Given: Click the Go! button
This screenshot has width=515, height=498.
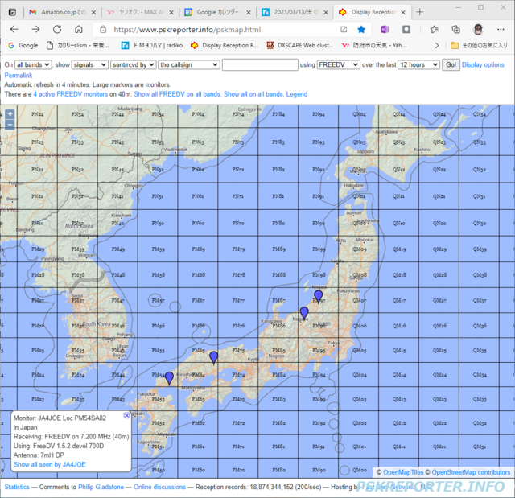Looking at the screenshot, I should pyautogui.click(x=451, y=64).
